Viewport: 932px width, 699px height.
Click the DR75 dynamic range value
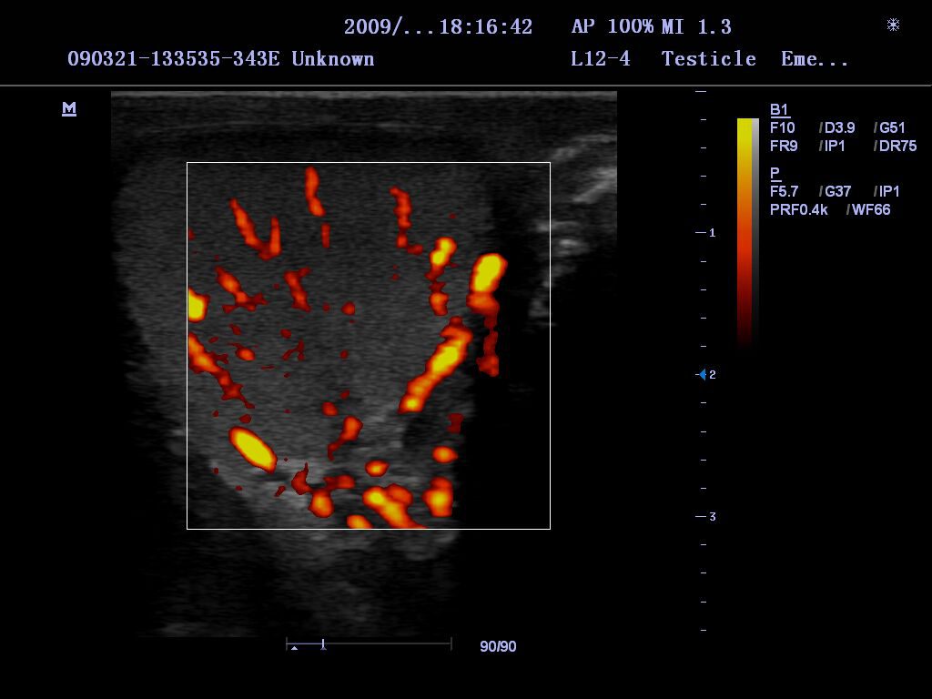click(x=897, y=147)
